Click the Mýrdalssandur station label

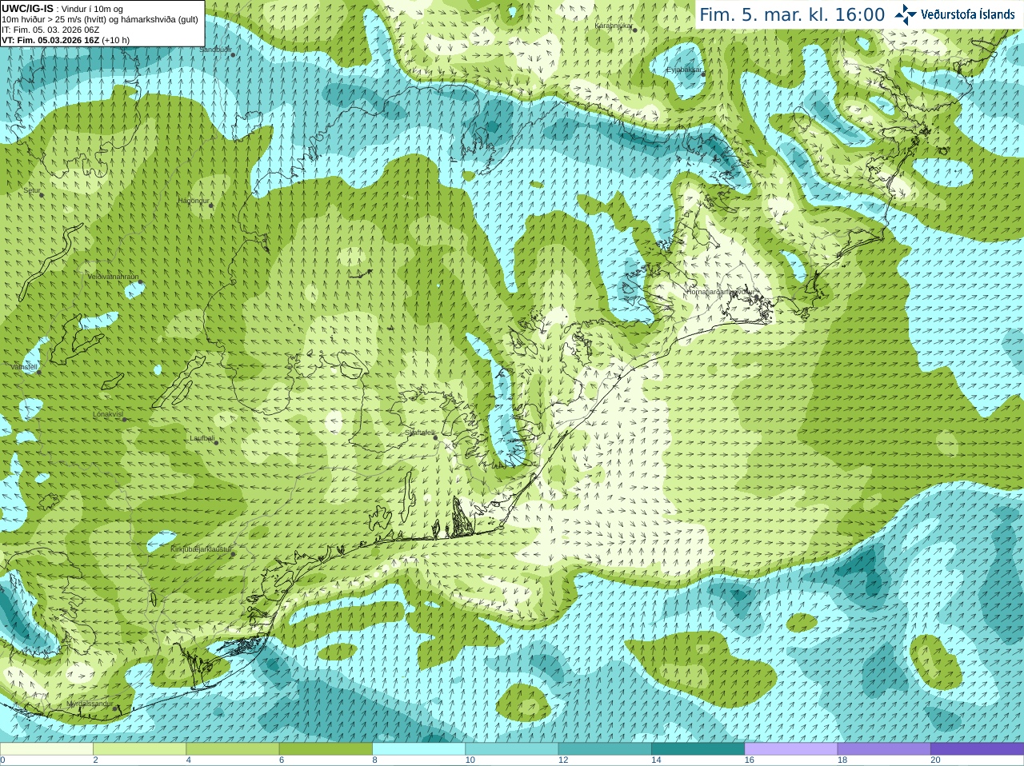click(89, 704)
